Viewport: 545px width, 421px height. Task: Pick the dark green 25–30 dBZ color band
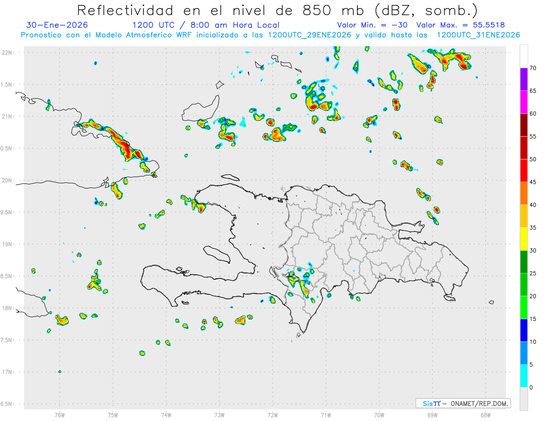(x=524, y=262)
